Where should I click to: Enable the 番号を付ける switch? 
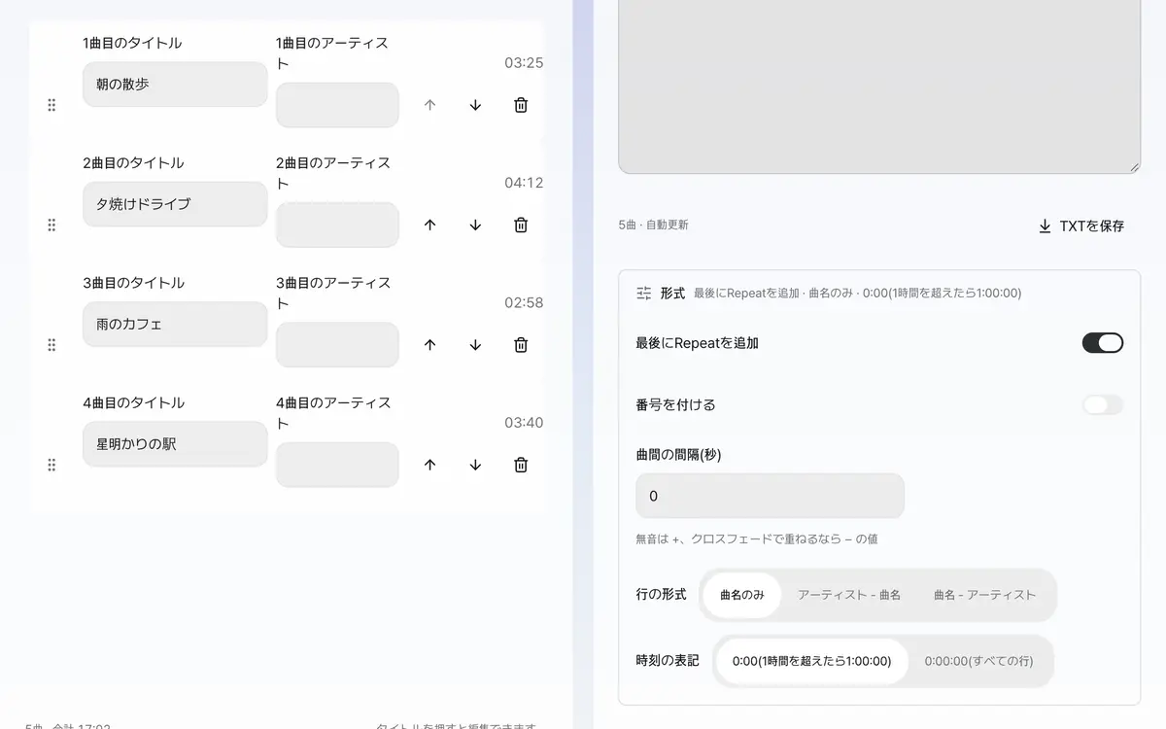[x=1103, y=404]
